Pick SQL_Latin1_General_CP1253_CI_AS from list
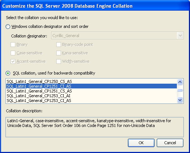This screenshot has width=190, height=153. pos(91,101)
